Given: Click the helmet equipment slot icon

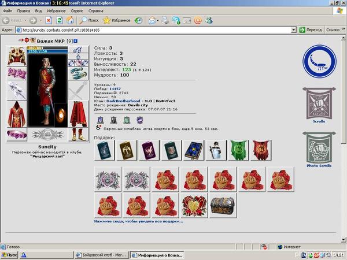Looking at the screenshot, I should pyautogui.click(x=17, y=57).
